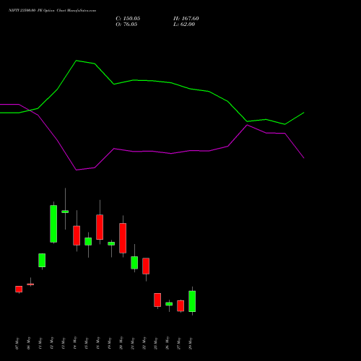The image size is (361, 361).
Task: Select the 29 May date label
Action: (191, 344)
